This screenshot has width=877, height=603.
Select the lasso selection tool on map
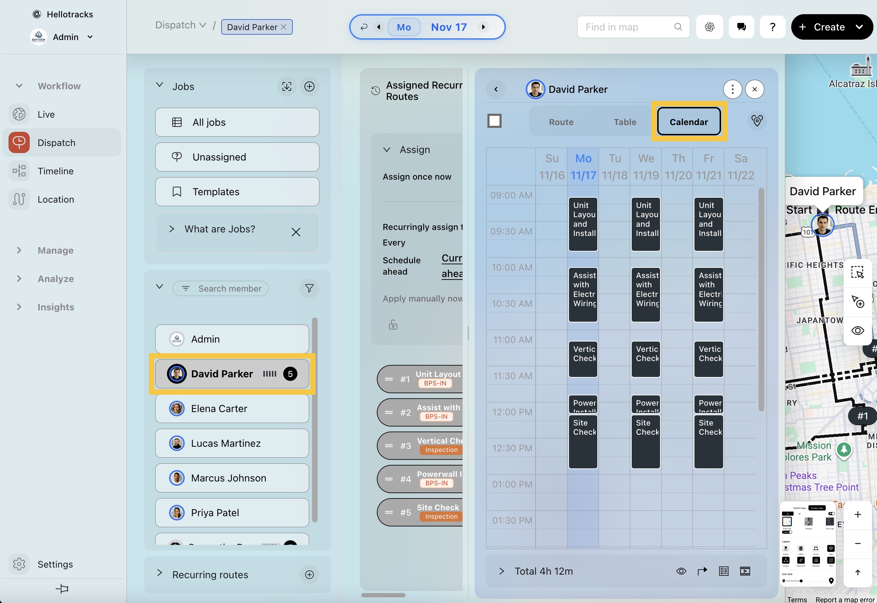(857, 272)
